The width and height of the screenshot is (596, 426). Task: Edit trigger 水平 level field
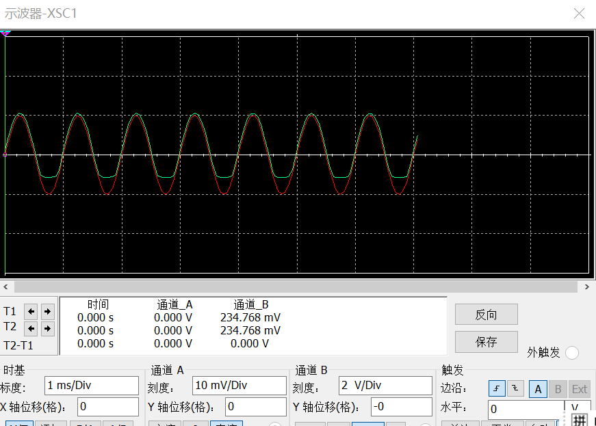tap(526, 409)
